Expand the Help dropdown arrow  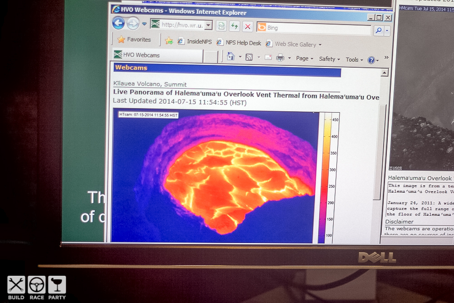(377, 60)
